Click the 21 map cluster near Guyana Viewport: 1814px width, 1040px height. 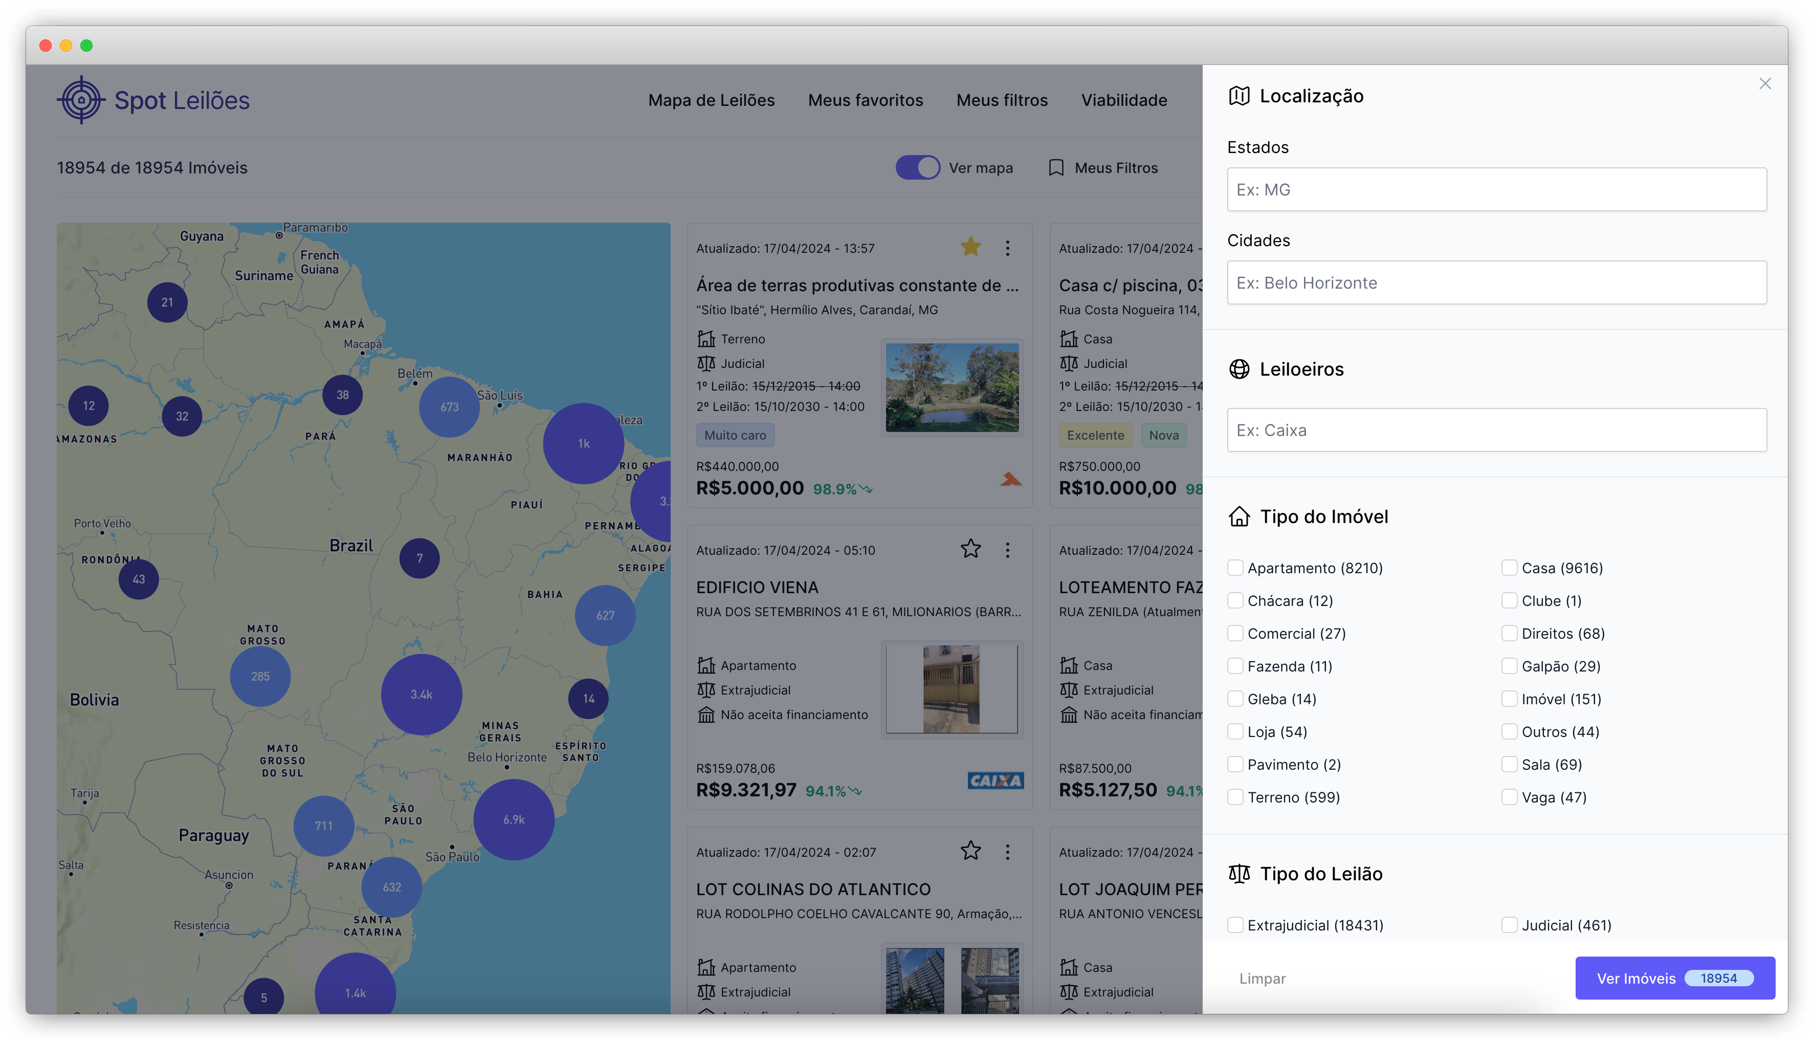pos(167,302)
